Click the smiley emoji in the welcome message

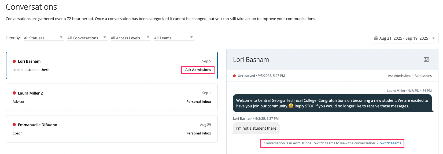pyautogui.click(x=291, y=106)
